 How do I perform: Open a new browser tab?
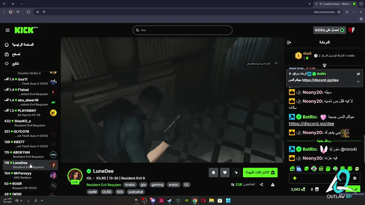(309, 4)
